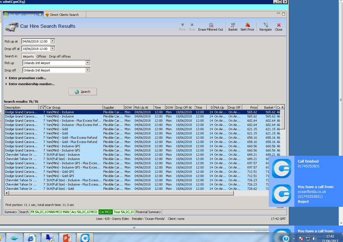Reject the incoming call notification
Image resolution: width=343 pixels, height=242 pixels.
(x=303, y=202)
